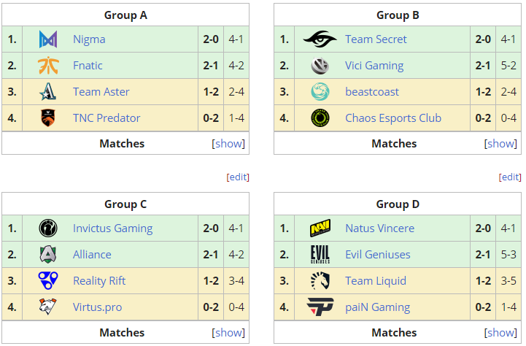Click the paiN Gaming logo icon
The height and width of the screenshot is (346, 526).
pos(320,307)
